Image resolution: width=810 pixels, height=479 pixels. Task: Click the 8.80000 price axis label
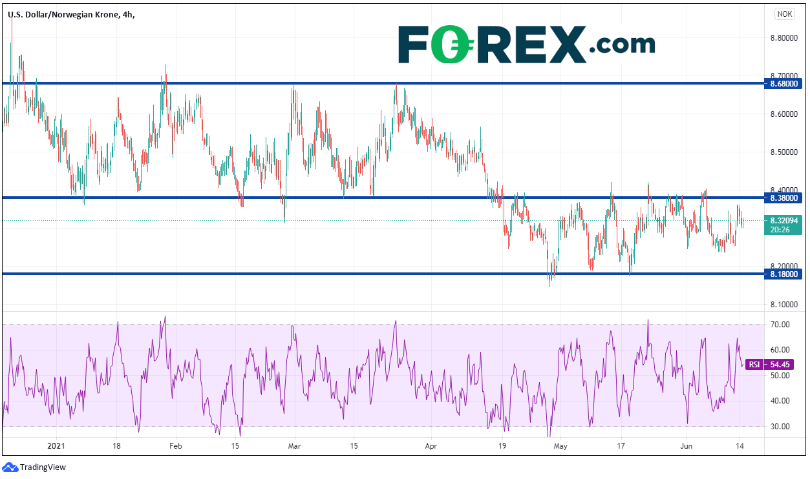tap(783, 38)
